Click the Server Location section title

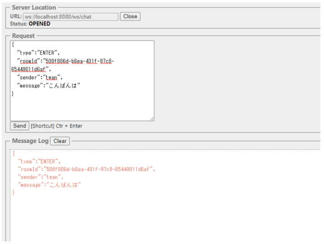[34, 8]
